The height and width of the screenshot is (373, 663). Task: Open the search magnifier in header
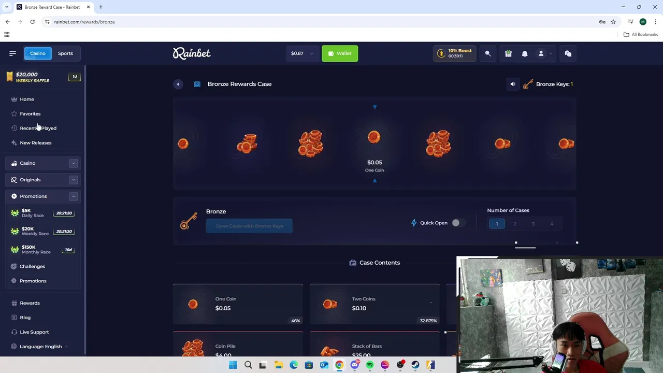tap(488, 53)
